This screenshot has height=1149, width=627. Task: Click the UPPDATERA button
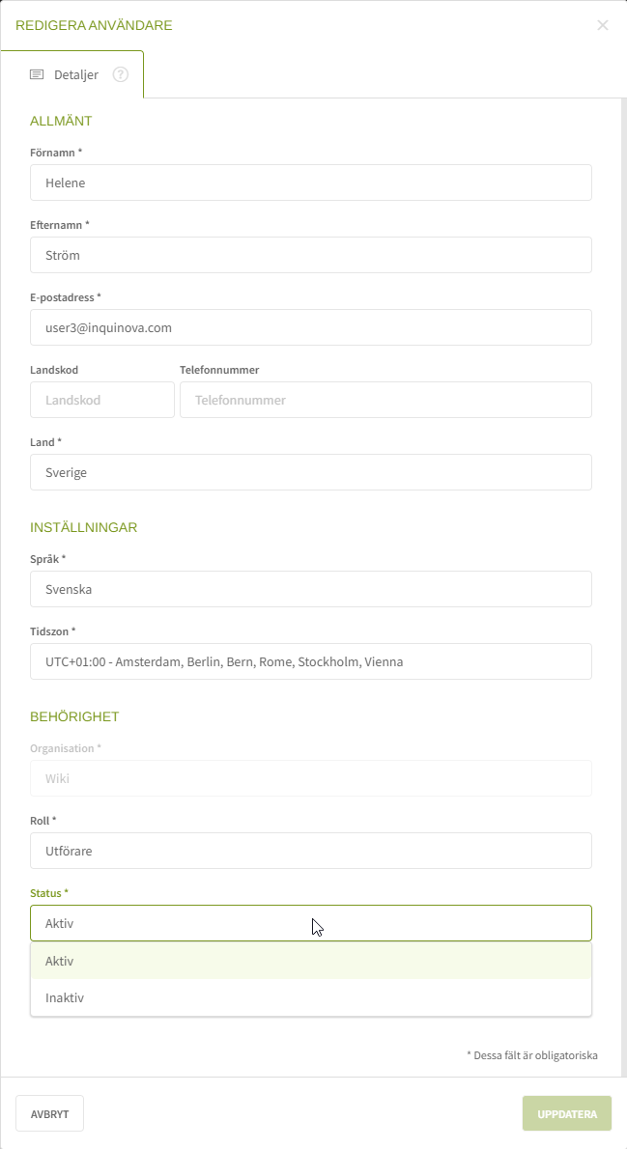[566, 1113]
